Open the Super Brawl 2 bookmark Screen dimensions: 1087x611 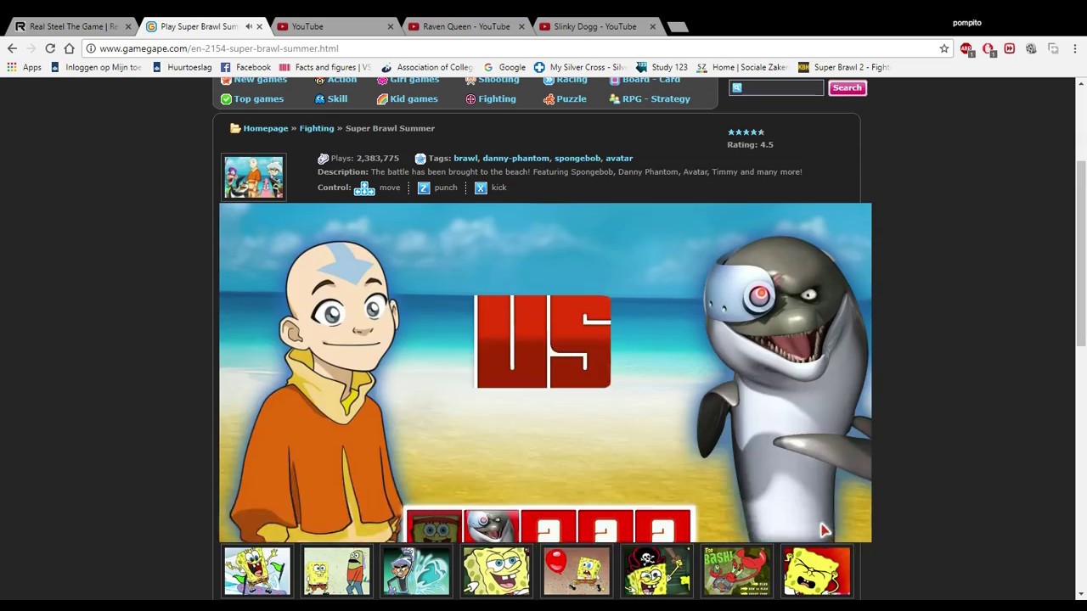point(843,67)
